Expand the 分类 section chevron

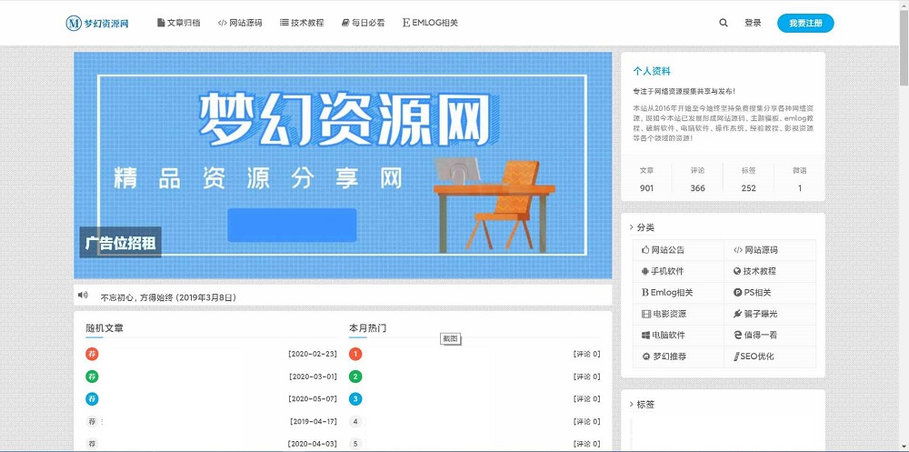tap(632, 227)
